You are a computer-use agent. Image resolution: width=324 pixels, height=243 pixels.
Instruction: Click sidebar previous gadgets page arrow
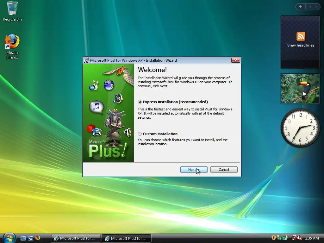(x=310, y=7)
